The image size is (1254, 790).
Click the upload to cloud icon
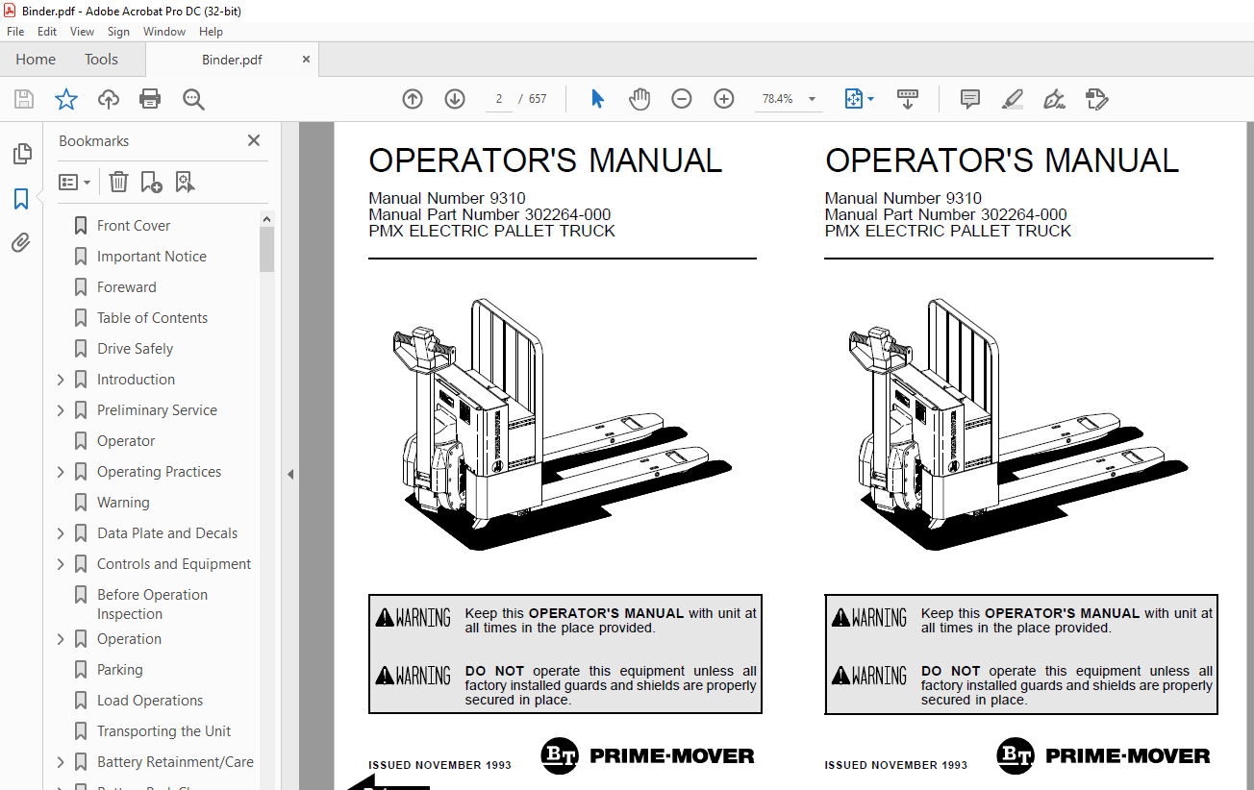(x=109, y=99)
